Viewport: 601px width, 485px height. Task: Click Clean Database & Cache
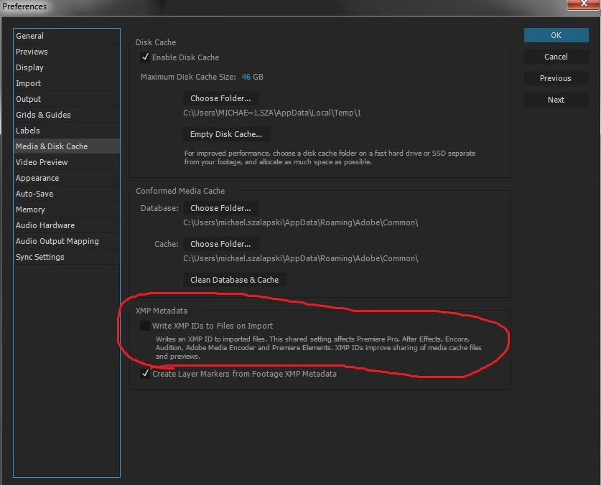(235, 280)
